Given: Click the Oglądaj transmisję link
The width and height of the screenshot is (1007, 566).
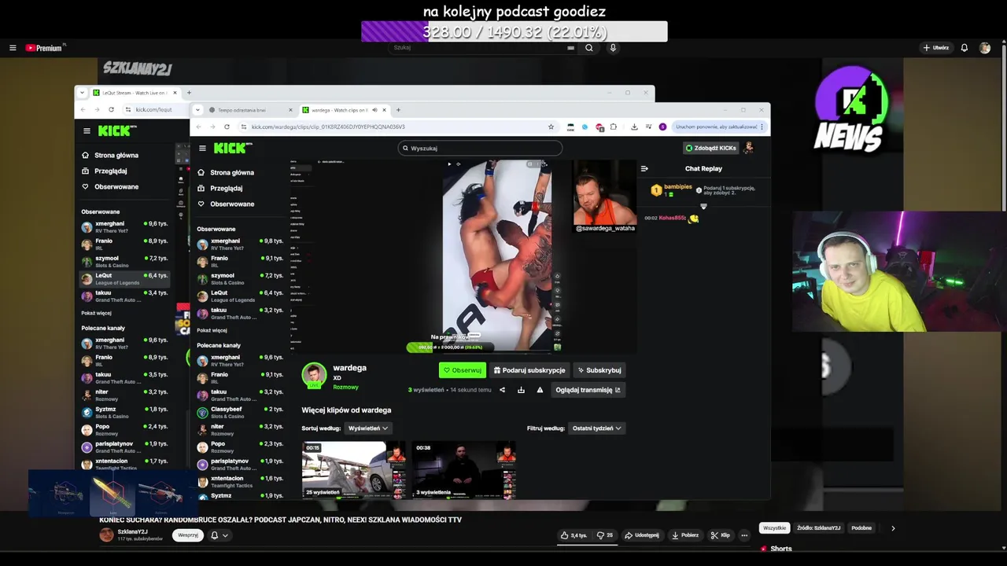Looking at the screenshot, I should pyautogui.click(x=588, y=390).
